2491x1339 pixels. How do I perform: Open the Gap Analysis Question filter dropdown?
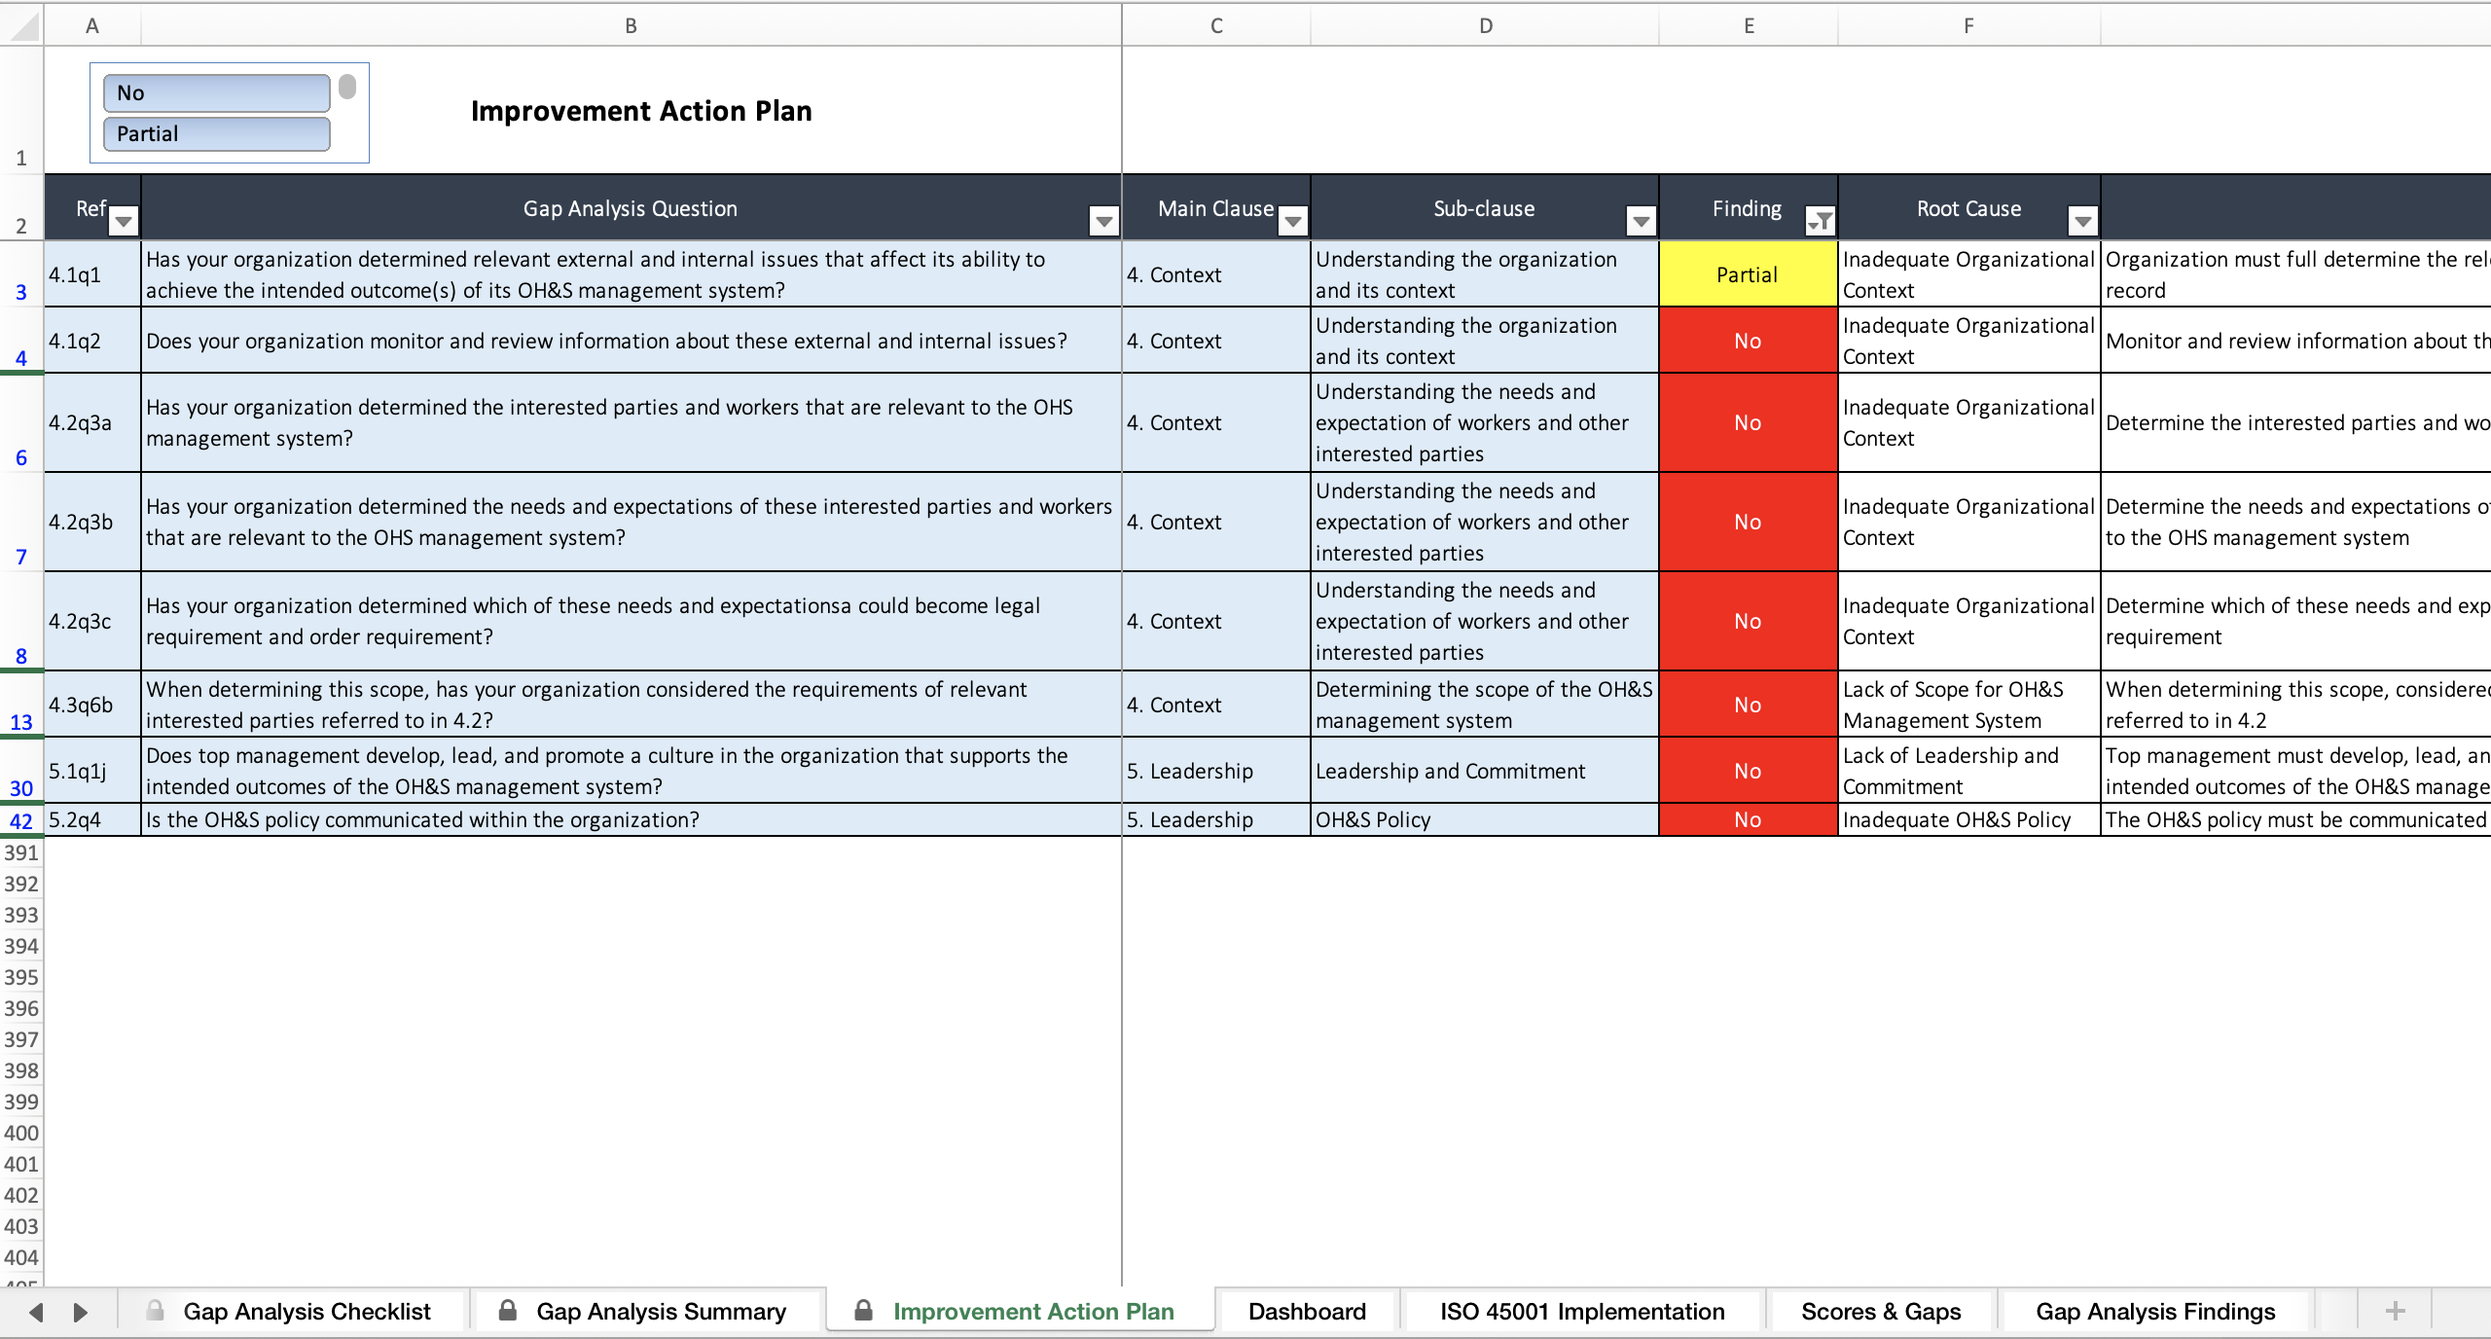pyautogui.click(x=1103, y=222)
